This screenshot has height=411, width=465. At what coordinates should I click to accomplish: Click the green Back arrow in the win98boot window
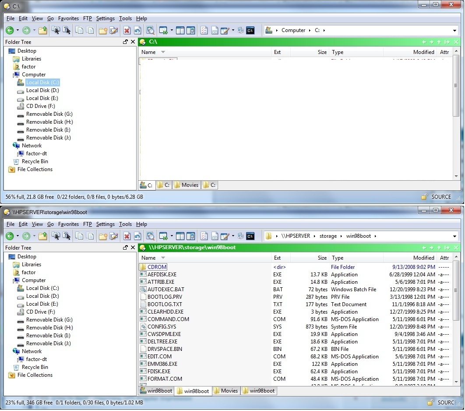pos(10,236)
